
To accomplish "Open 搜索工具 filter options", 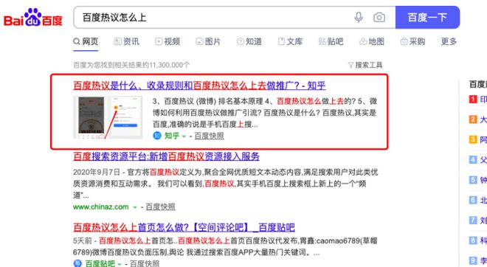I will (x=365, y=65).
